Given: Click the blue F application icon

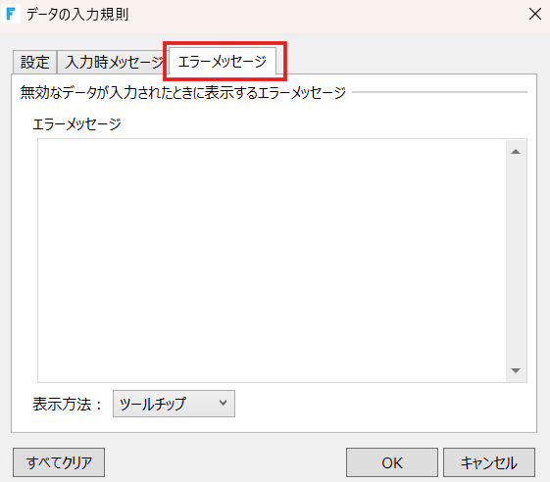Looking at the screenshot, I should click(11, 14).
